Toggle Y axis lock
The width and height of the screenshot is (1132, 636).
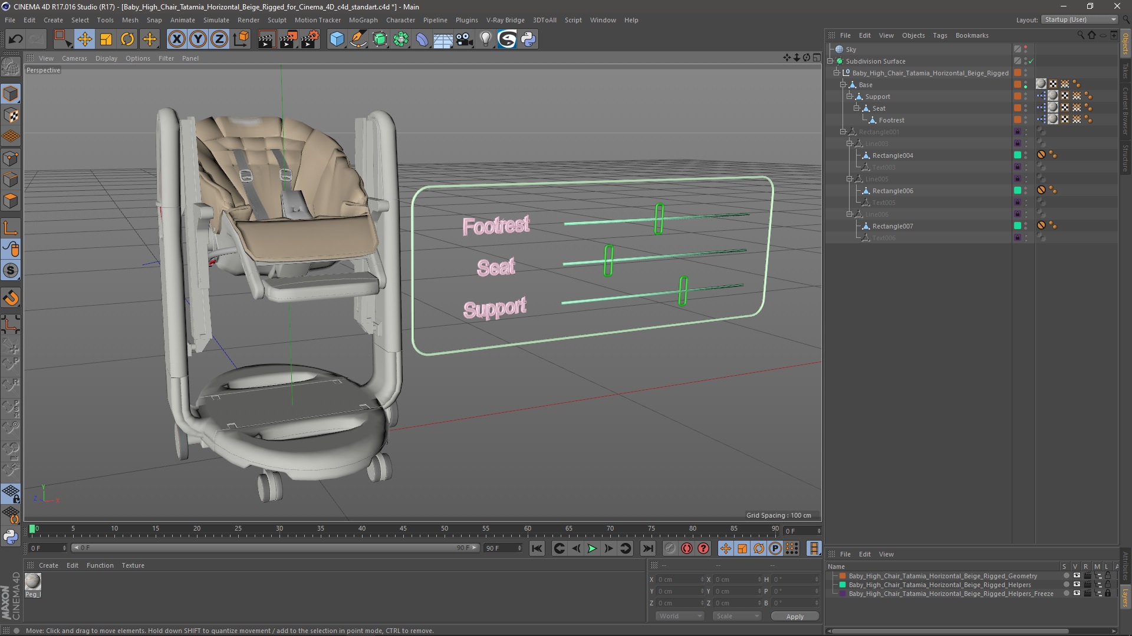(198, 39)
